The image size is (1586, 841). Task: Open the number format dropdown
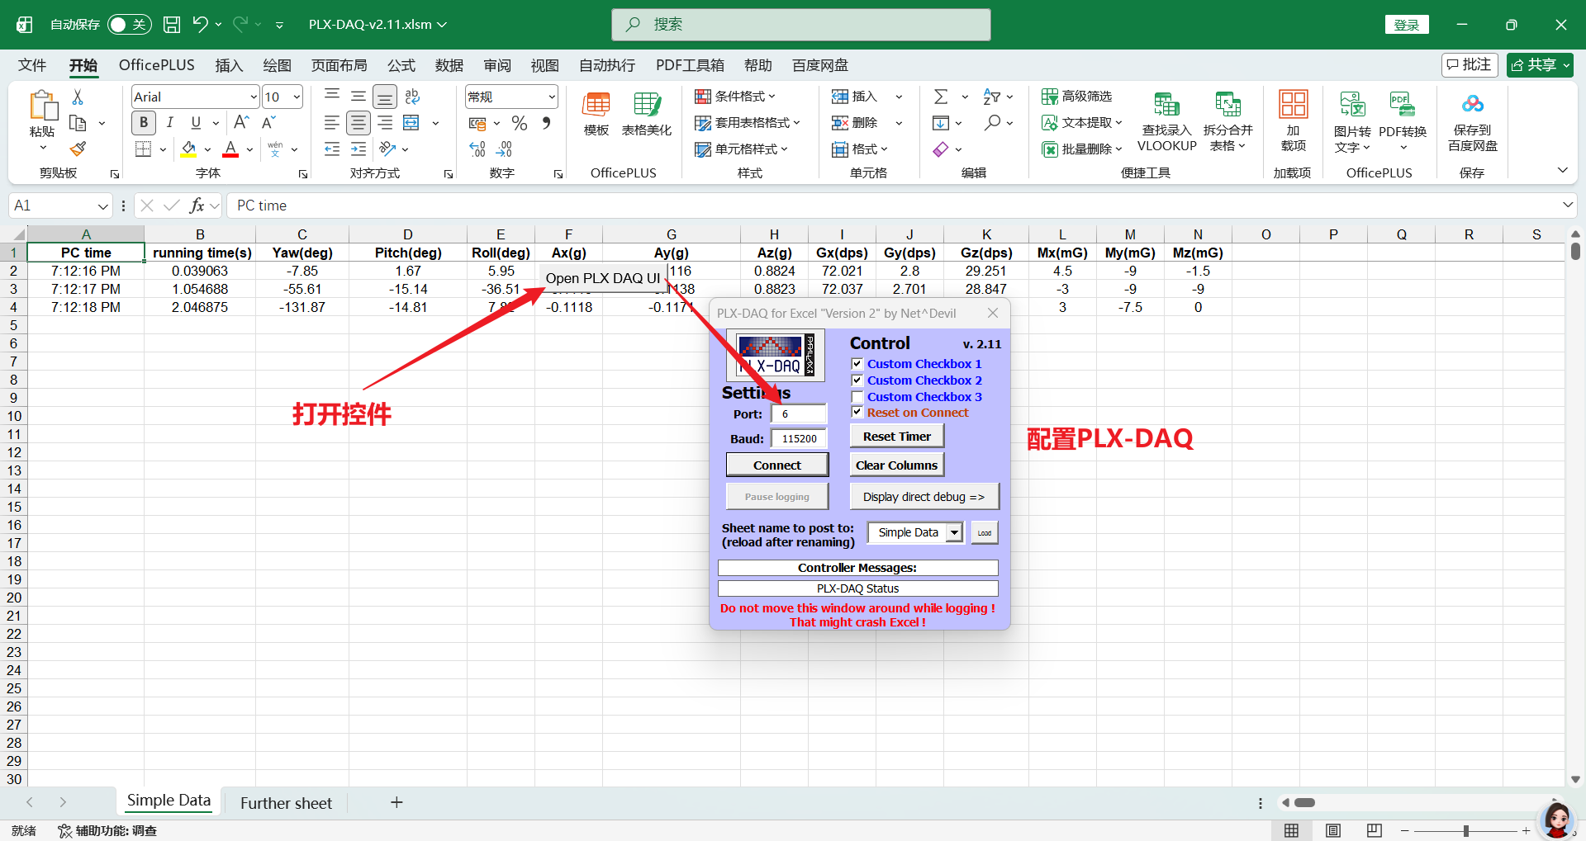pos(551,97)
